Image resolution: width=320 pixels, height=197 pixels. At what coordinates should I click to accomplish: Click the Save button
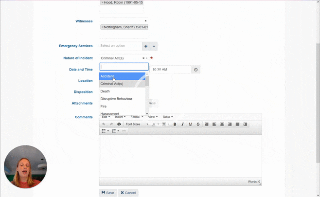[107, 193]
